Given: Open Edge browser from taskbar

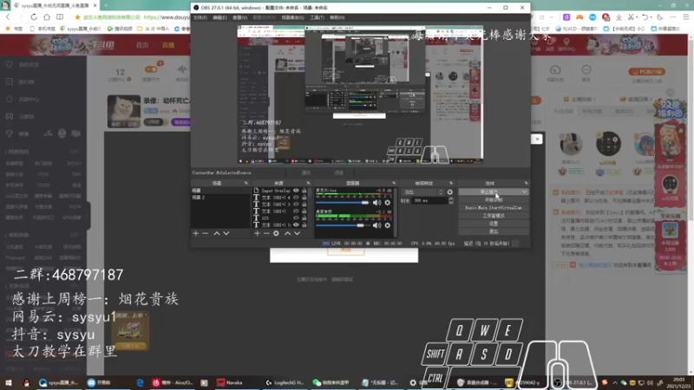Looking at the screenshot, I should [140, 382].
